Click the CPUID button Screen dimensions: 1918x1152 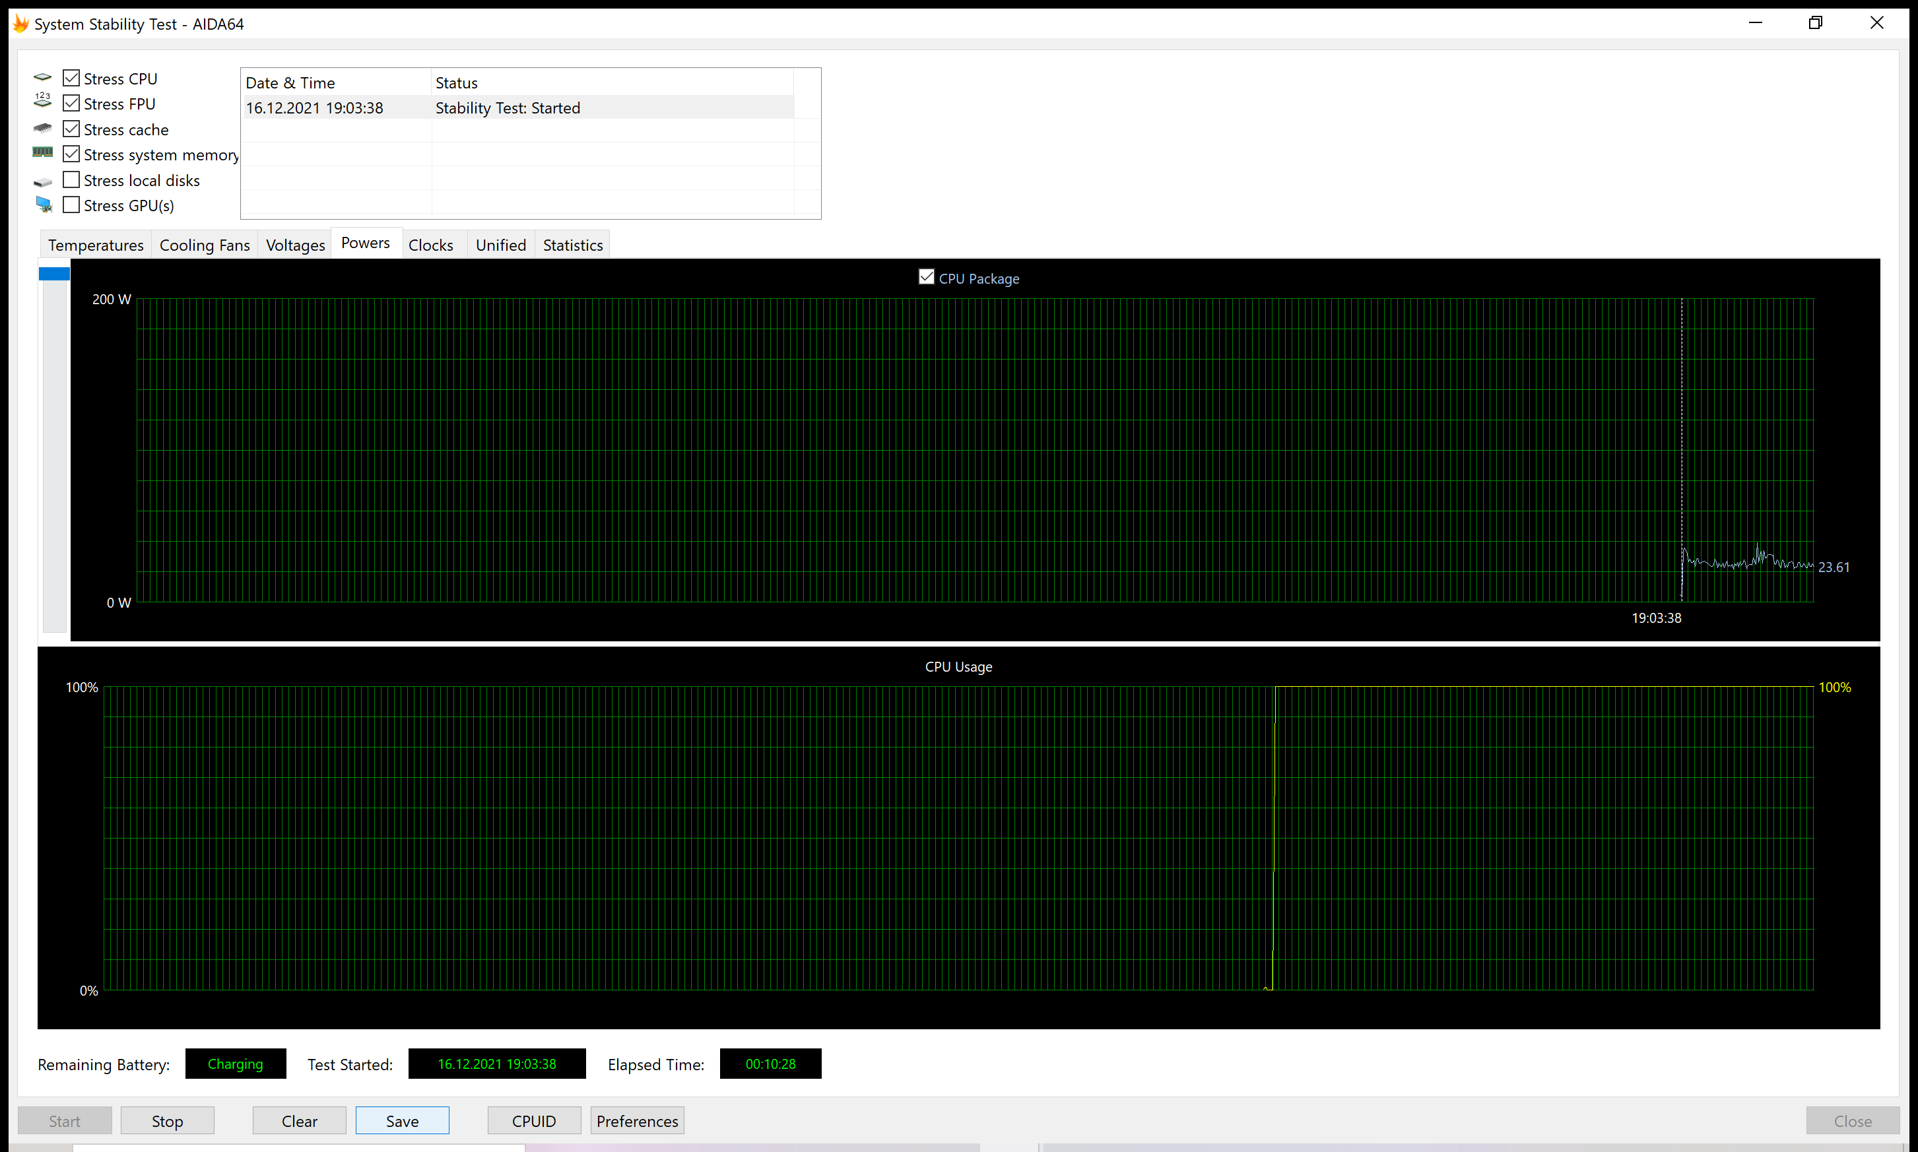[533, 1121]
